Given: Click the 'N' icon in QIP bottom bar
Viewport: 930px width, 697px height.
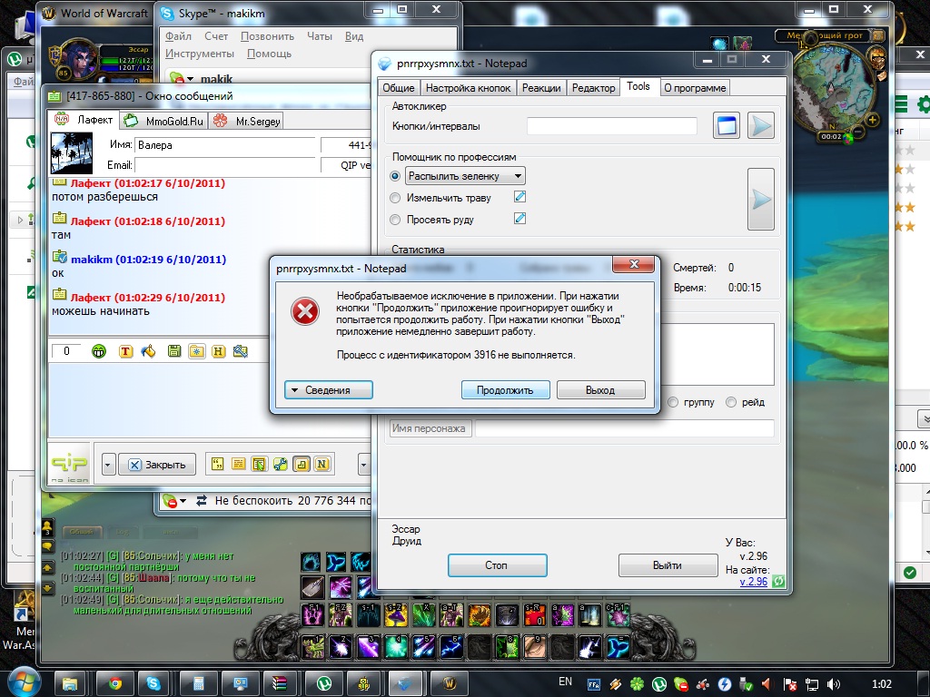Looking at the screenshot, I should [322, 464].
